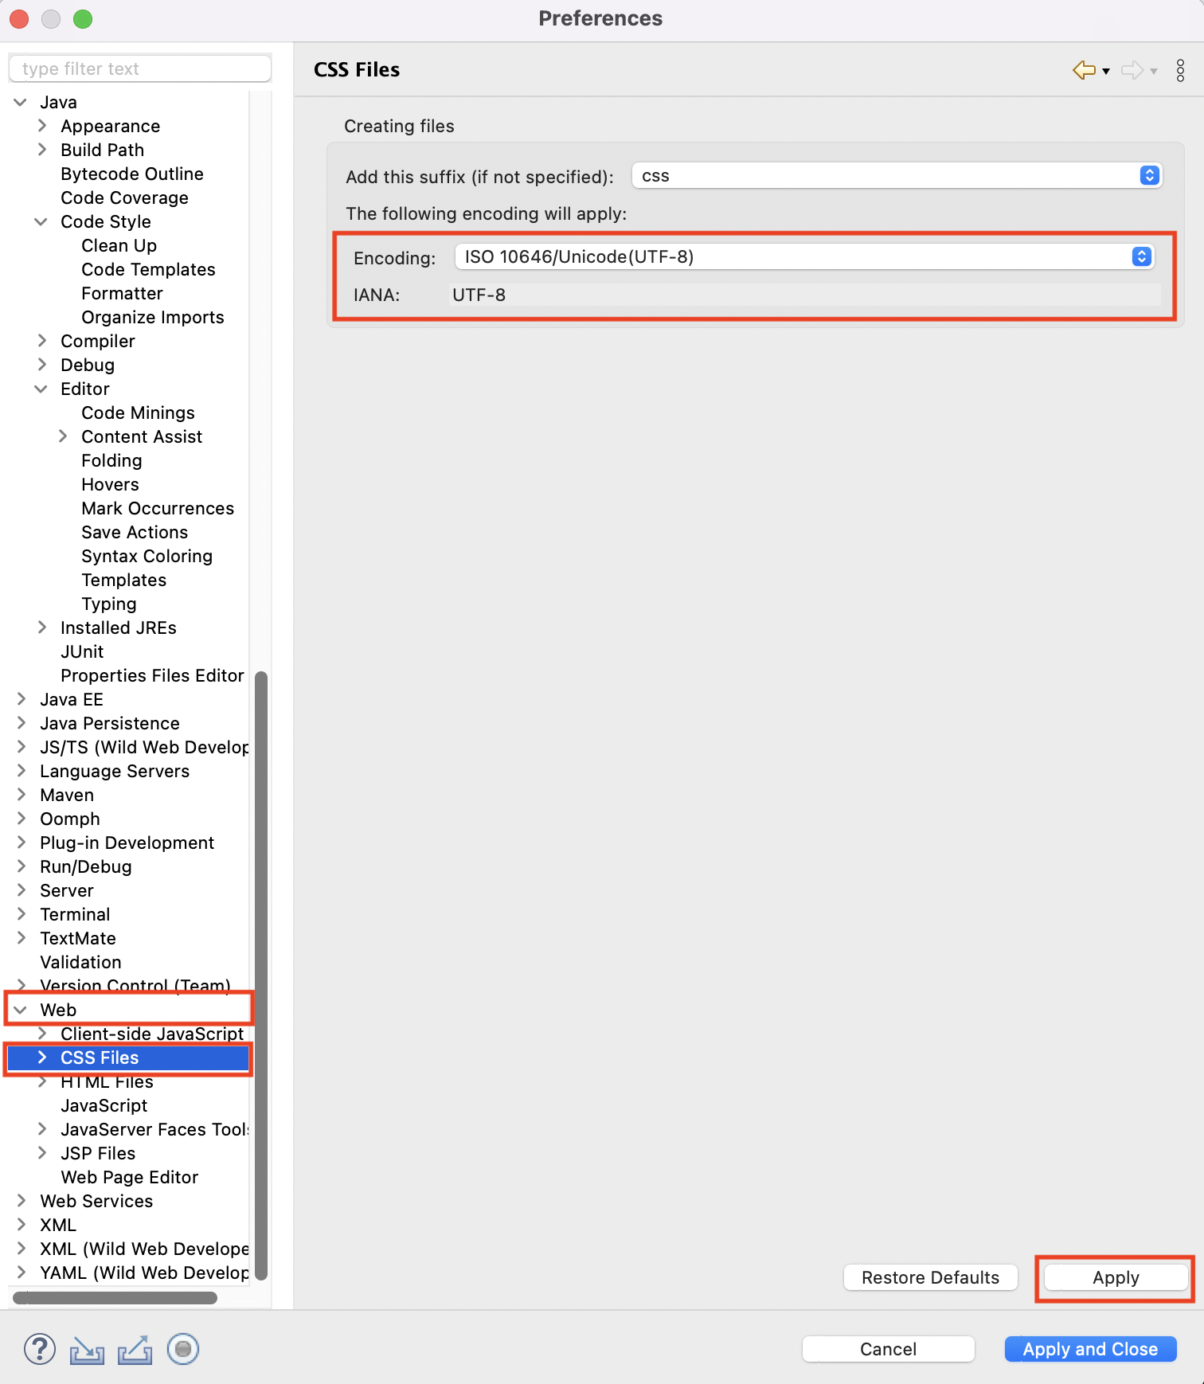Select Code Coverage preference page
Screen dimensions: 1204x1384
(124, 197)
